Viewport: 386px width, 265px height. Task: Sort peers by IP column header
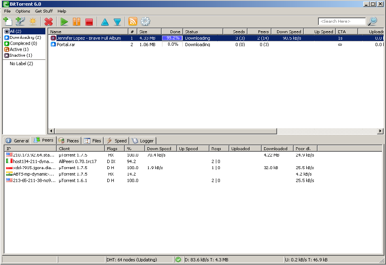click(x=30, y=148)
